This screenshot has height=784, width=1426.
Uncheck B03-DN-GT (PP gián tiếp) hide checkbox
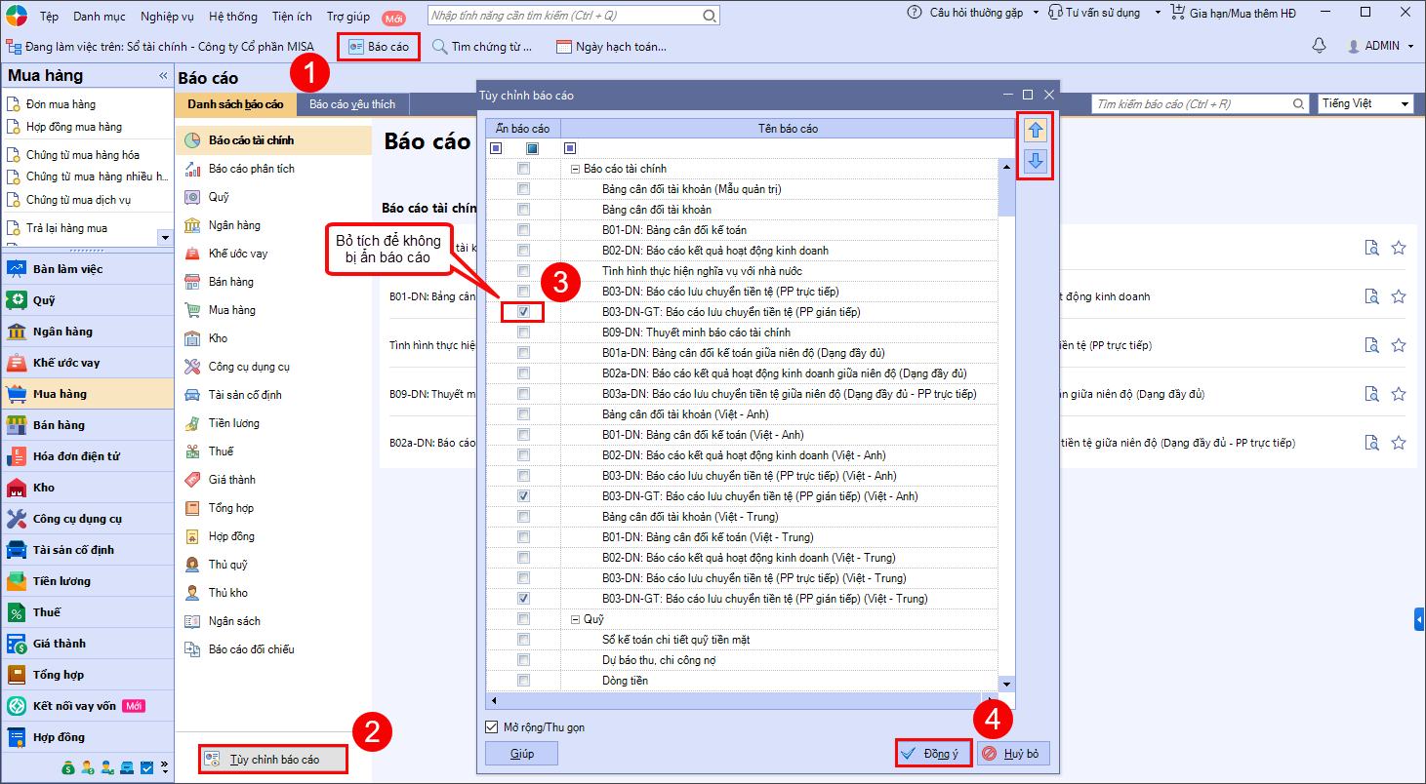524,312
